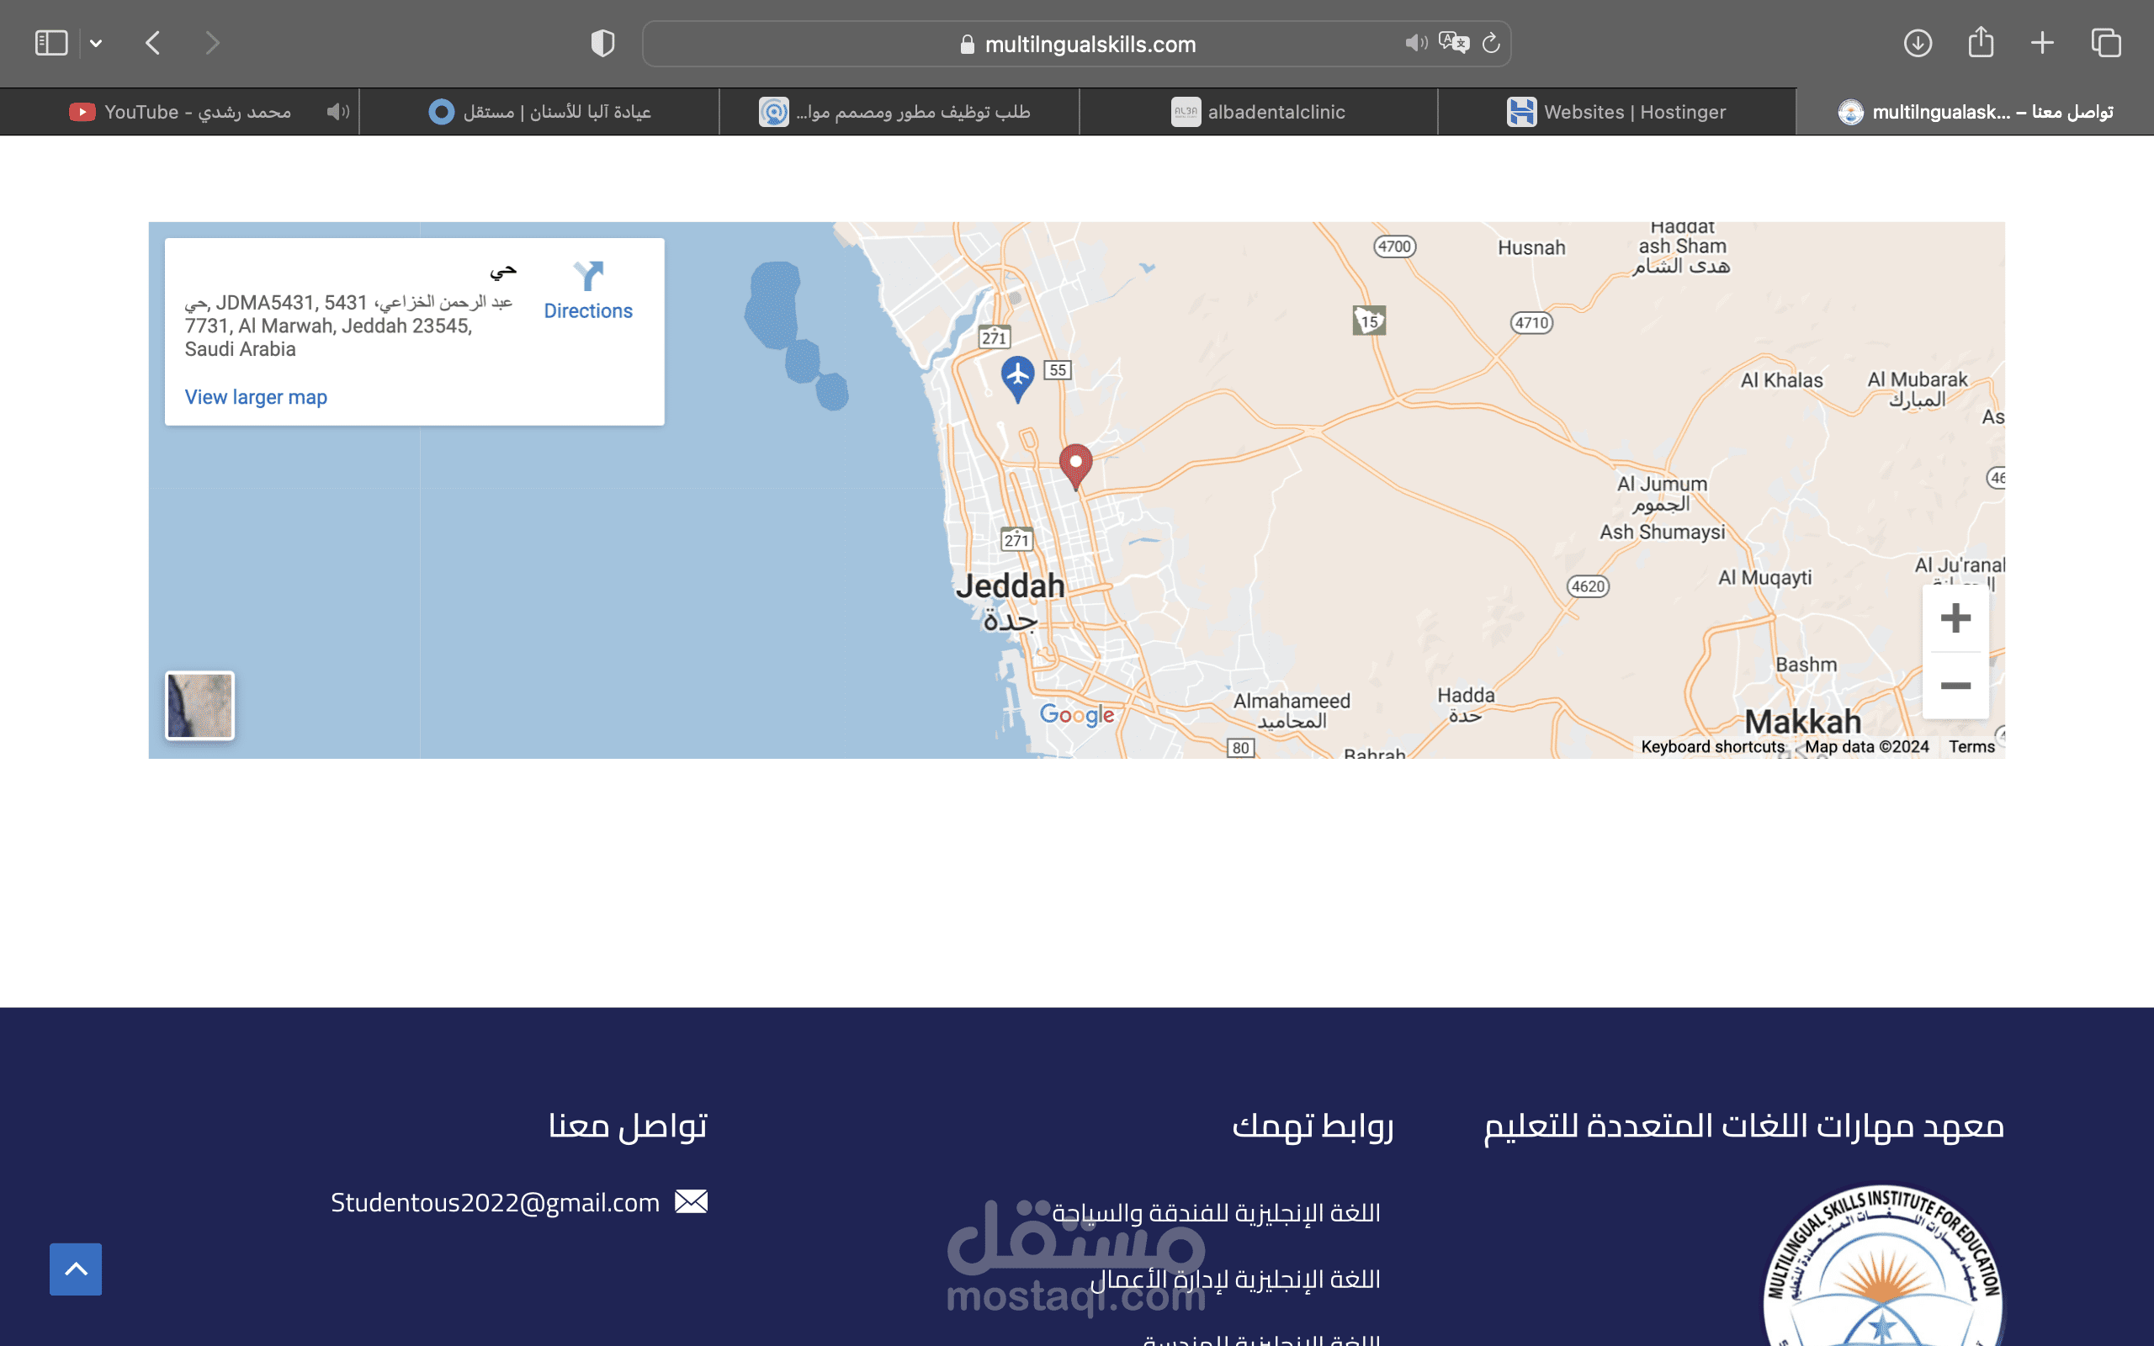The width and height of the screenshot is (2154, 1346).
Task: Click the share icon in the toolbar
Action: pos(1981,42)
